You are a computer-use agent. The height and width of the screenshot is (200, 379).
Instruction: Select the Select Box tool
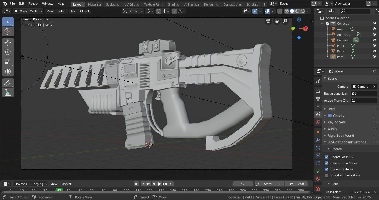click(8, 22)
